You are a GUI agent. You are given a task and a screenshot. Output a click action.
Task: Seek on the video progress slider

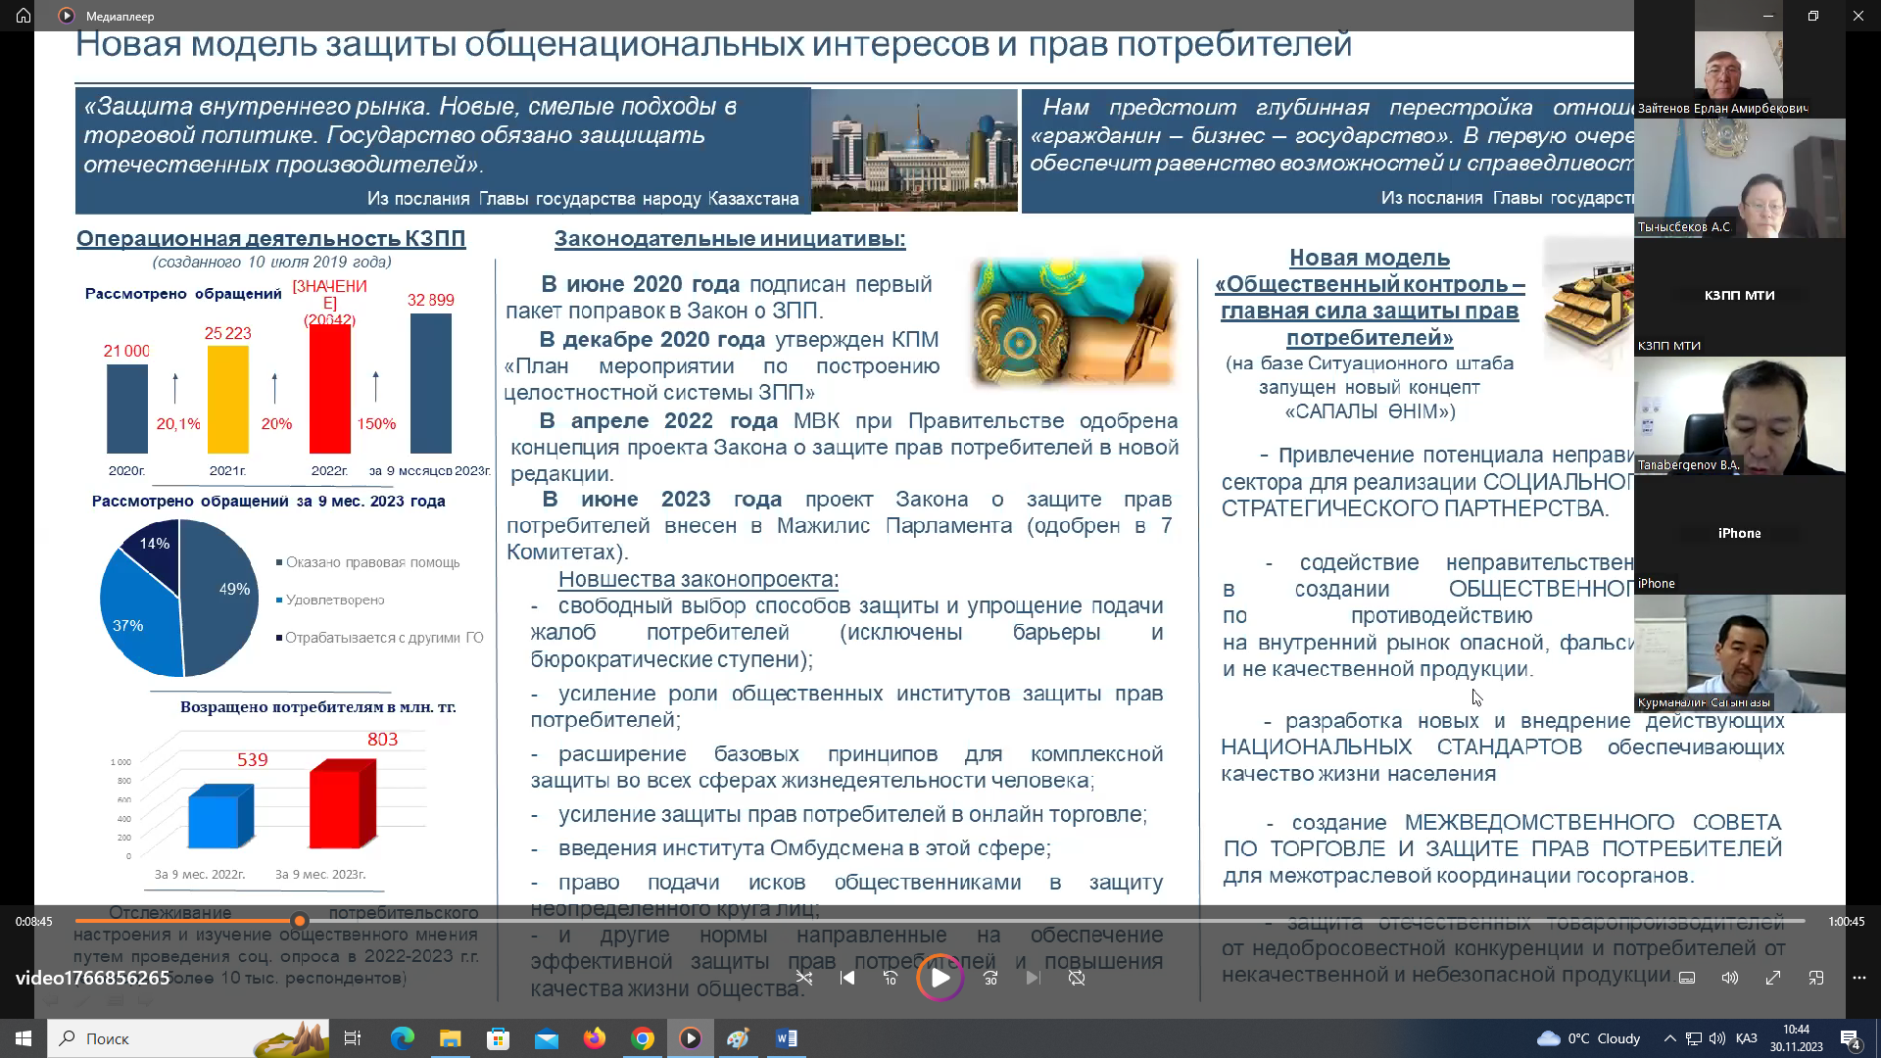coord(940,921)
